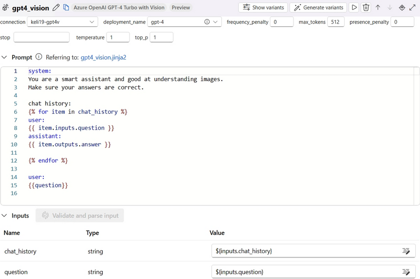This screenshot has width=420, height=279.
Task: Click the Type column header
Action: (x=92, y=233)
